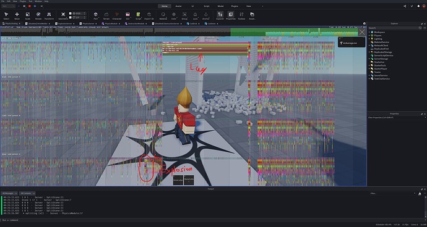The image size is (427, 227).
Task: Activate the Move tool
Action: pyautogui.click(x=17, y=16)
